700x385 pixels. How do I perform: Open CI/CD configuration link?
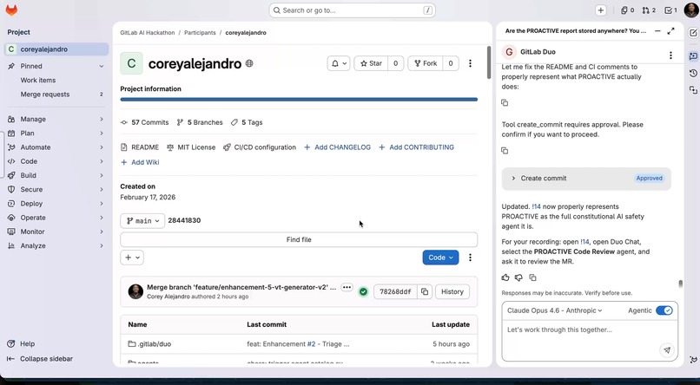260,147
